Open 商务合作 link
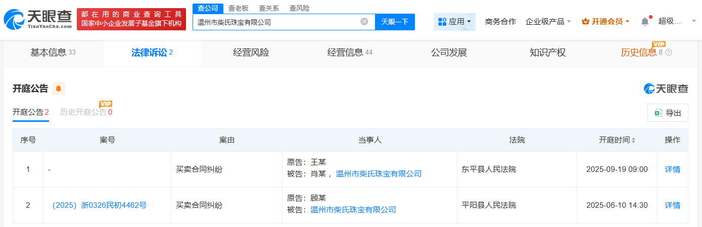This screenshot has width=702, height=227. coord(500,22)
